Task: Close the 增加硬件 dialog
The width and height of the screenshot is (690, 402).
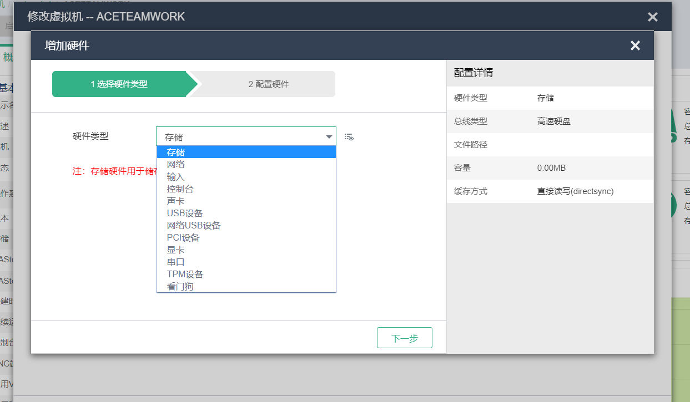Action: coord(635,45)
